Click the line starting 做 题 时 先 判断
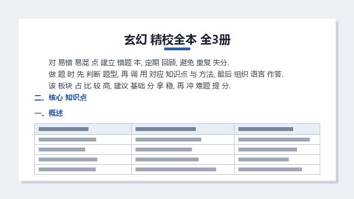Viewport: 354px width, 199px height. (x=166, y=74)
